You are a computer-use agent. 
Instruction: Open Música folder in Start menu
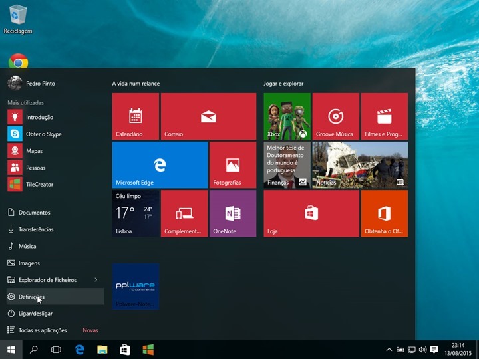click(x=55, y=246)
